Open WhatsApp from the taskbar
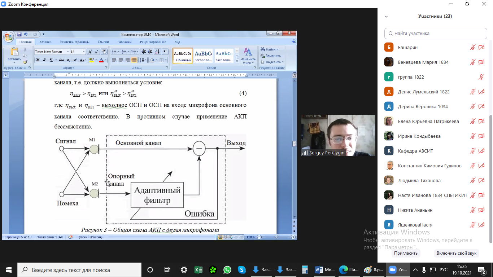This screenshot has height=277, width=493. (x=227, y=270)
